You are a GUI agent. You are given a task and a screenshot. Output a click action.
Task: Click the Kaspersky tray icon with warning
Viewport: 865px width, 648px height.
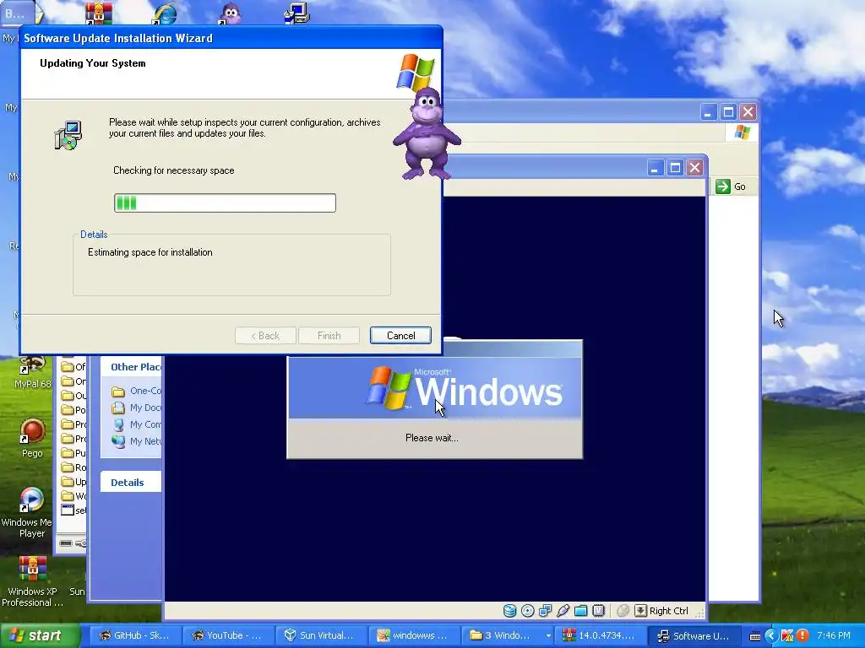786,636
